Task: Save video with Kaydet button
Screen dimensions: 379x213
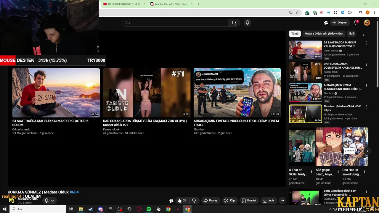Action: [249, 201]
